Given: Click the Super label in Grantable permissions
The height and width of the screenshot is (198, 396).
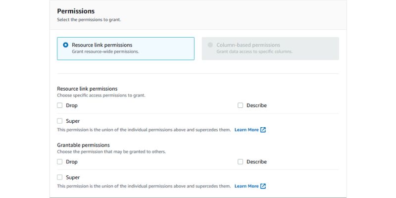Looking at the screenshot, I should (73, 177).
